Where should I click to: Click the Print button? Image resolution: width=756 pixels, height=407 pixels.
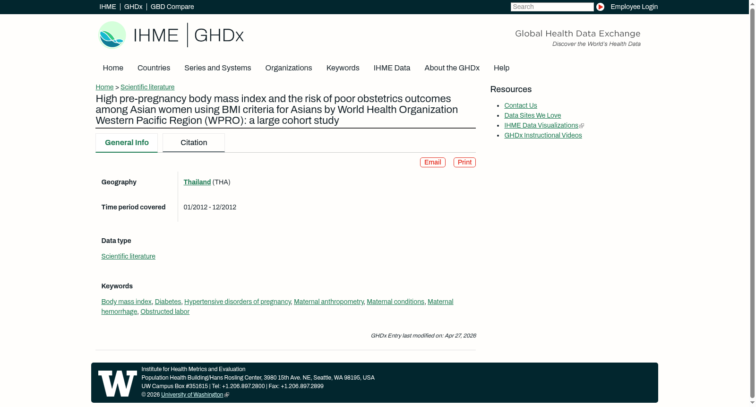tap(464, 162)
